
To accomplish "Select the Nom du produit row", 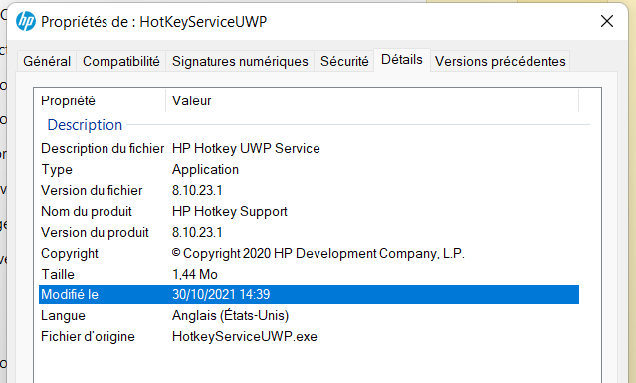I will 310,211.
